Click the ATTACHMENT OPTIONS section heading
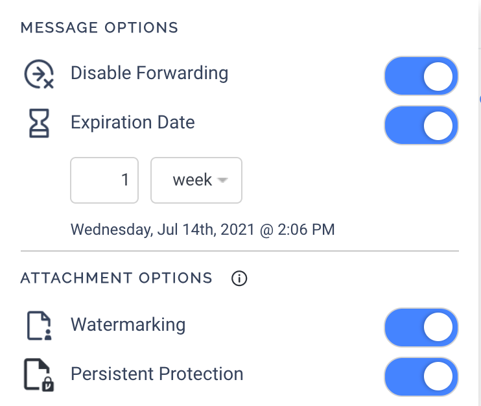This screenshot has height=406, width=481. [x=117, y=278]
